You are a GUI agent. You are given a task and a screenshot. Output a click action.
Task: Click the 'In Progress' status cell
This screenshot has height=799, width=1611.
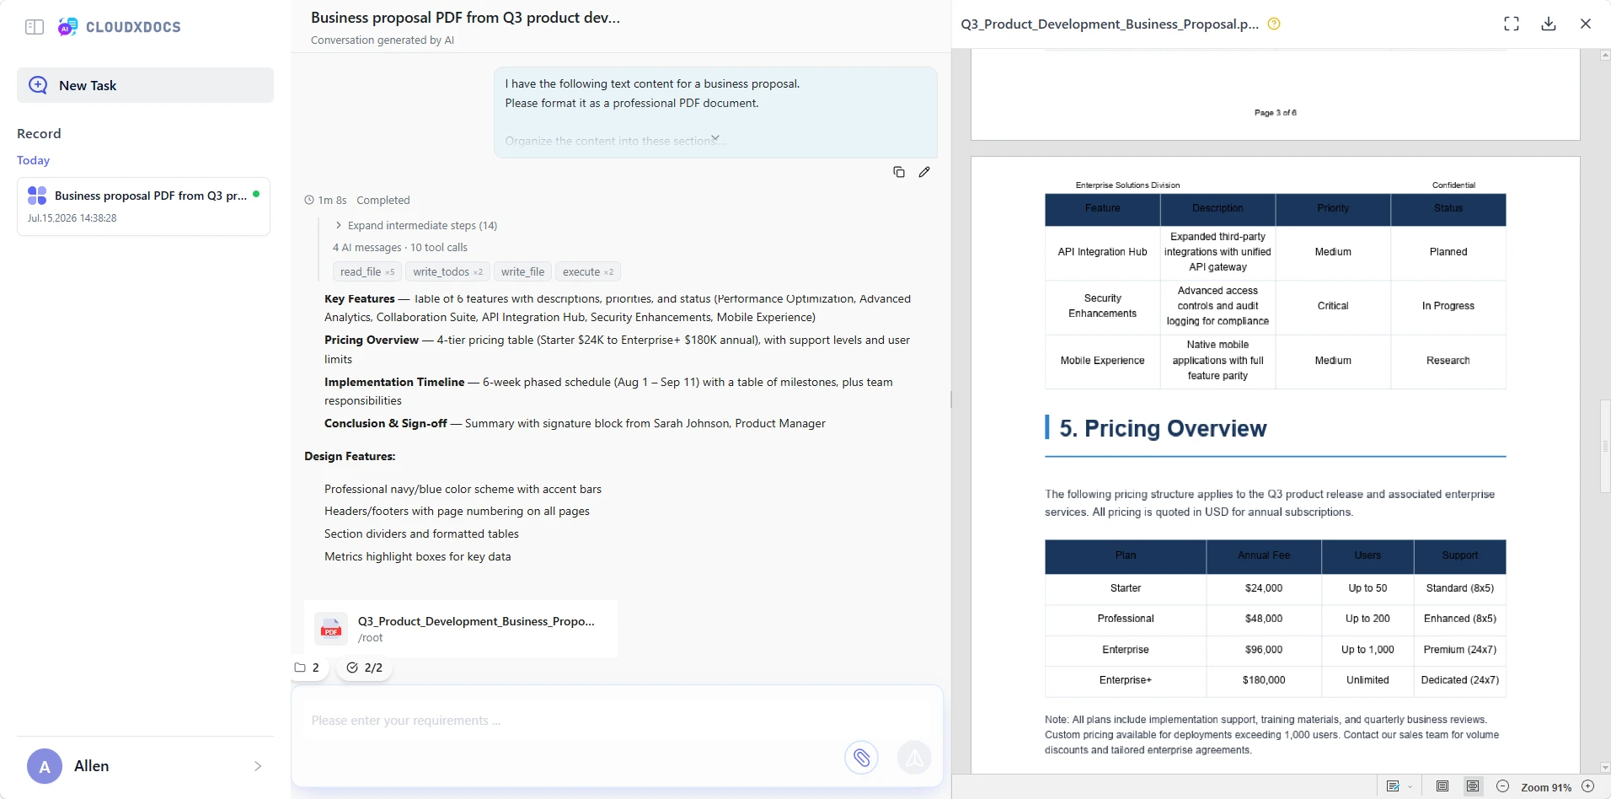(x=1448, y=306)
